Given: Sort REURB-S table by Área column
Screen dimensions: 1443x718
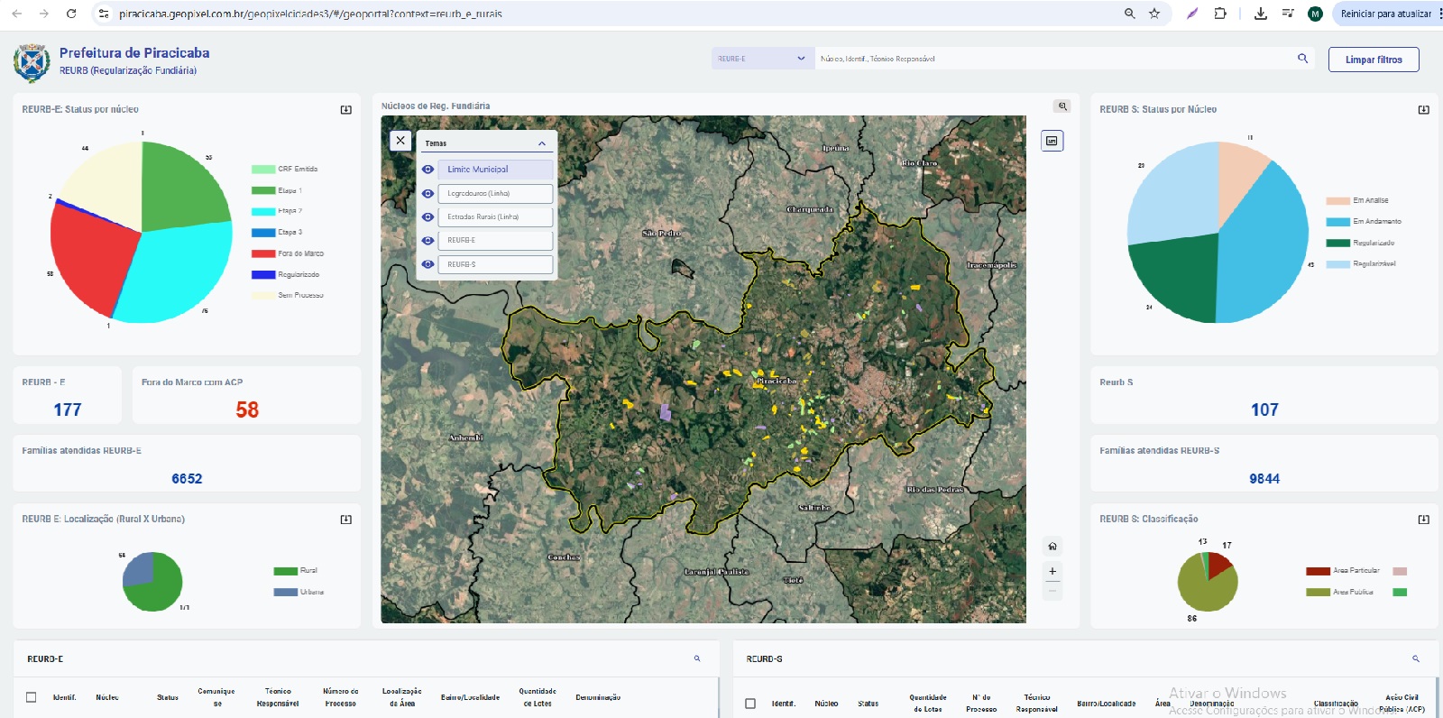Looking at the screenshot, I should click(x=1163, y=704).
